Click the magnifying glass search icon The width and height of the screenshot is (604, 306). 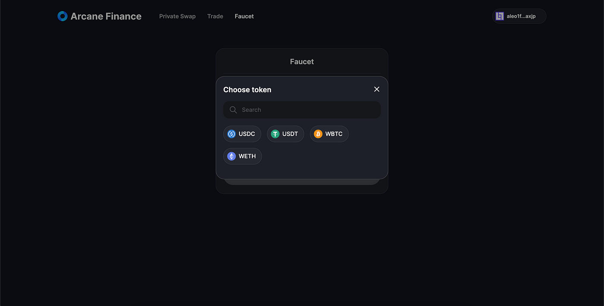tap(233, 110)
